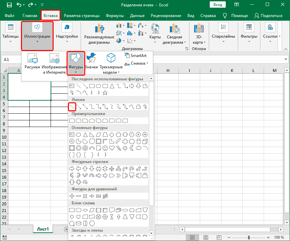Select the Значки (icons) tool

pyautogui.click(x=91, y=62)
